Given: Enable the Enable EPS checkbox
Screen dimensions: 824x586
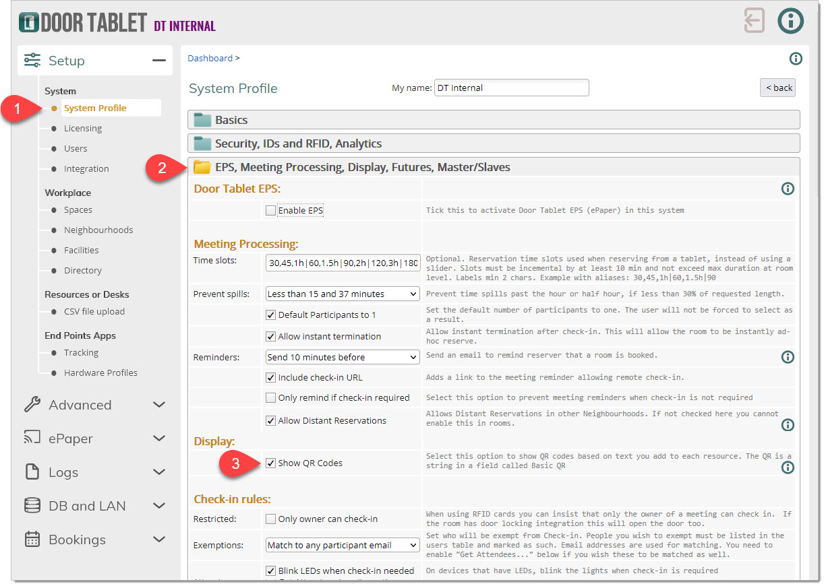Looking at the screenshot, I should 271,211.
